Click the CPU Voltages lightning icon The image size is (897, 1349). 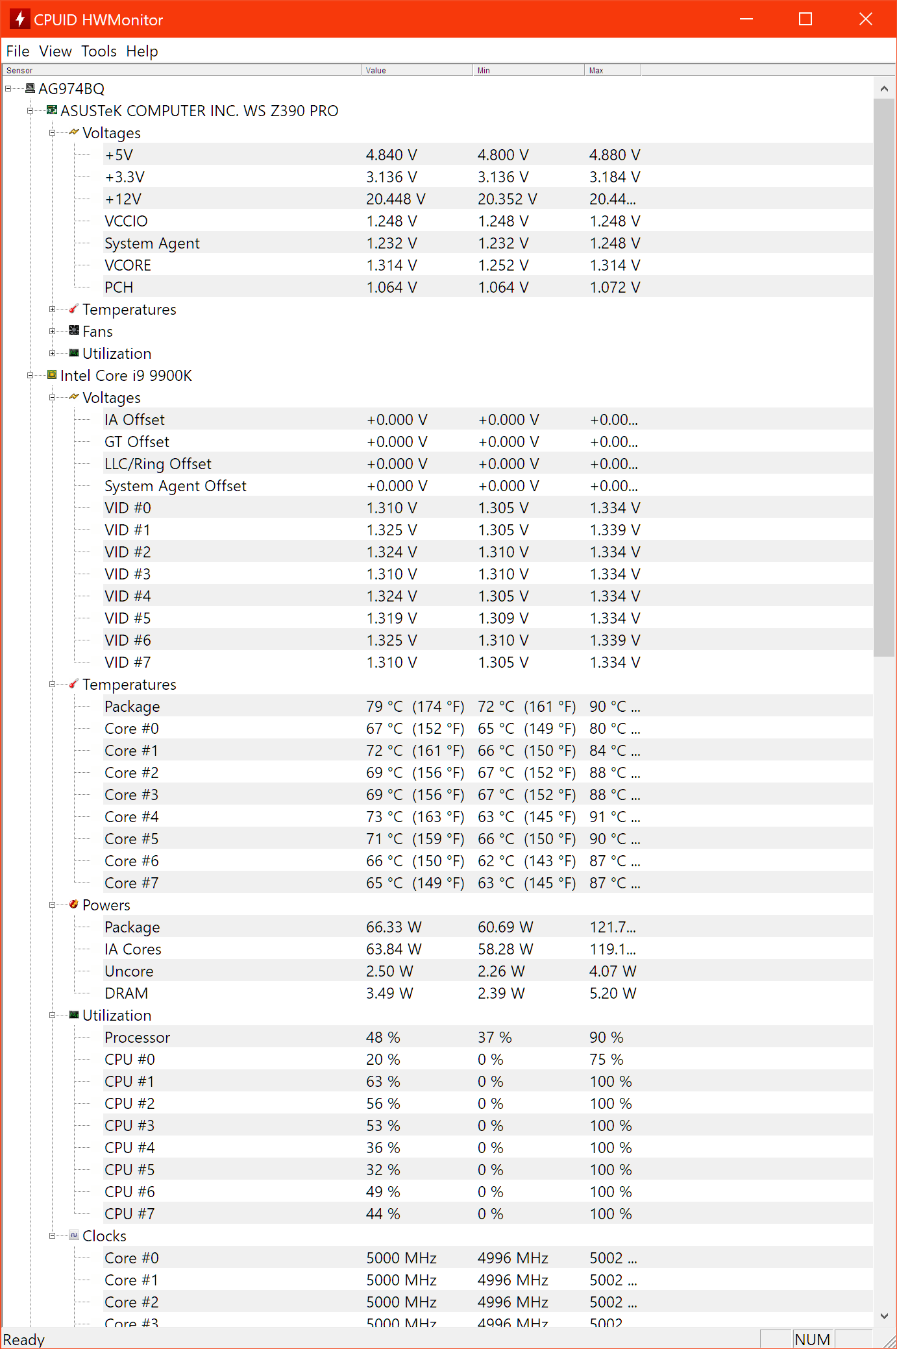pyautogui.click(x=74, y=397)
